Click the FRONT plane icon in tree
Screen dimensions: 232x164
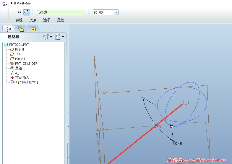(12, 59)
